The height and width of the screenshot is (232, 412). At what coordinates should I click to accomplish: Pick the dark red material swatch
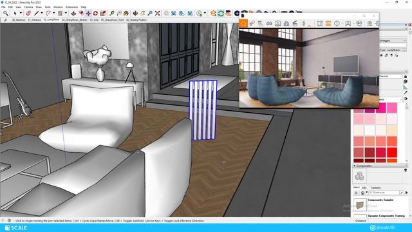click(370, 152)
